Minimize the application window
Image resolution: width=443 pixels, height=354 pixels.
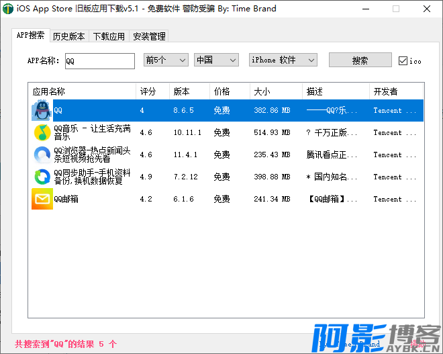pos(366,9)
